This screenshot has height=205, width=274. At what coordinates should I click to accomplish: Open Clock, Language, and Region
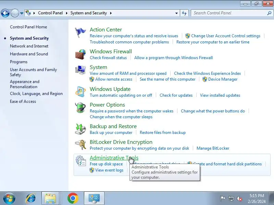point(36,94)
